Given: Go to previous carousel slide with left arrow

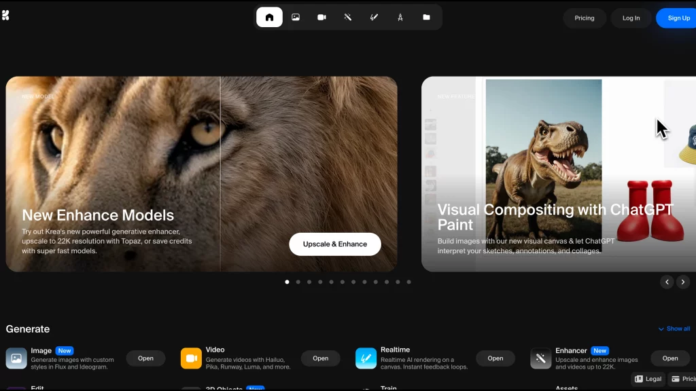Looking at the screenshot, I should [667, 282].
